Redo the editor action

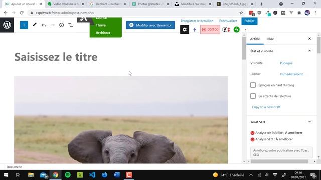coord(52,25)
